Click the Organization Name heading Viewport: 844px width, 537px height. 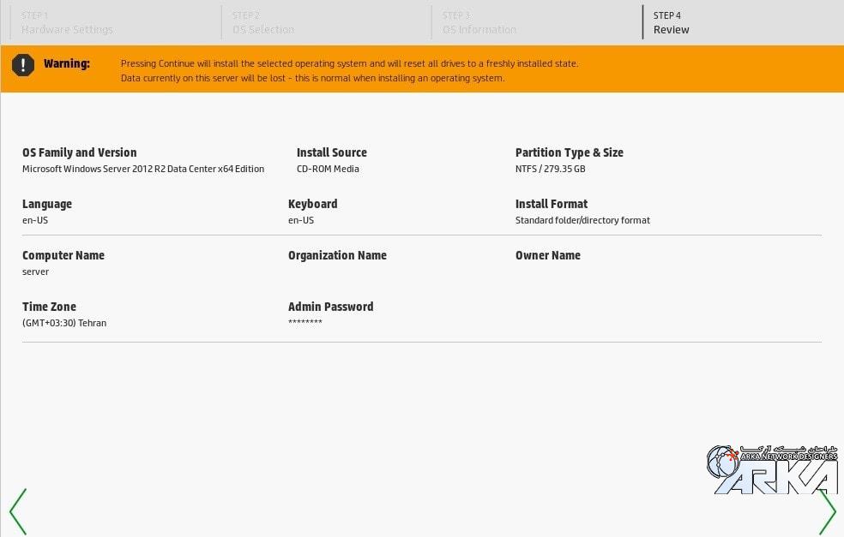pyautogui.click(x=337, y=255)
